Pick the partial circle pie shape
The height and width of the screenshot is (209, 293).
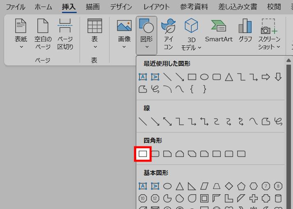coord(167,198)
